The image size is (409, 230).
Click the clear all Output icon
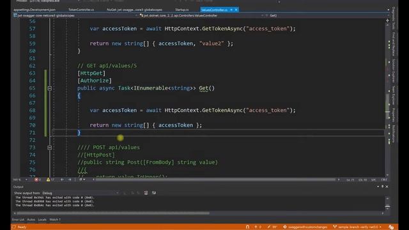point(146,193)
